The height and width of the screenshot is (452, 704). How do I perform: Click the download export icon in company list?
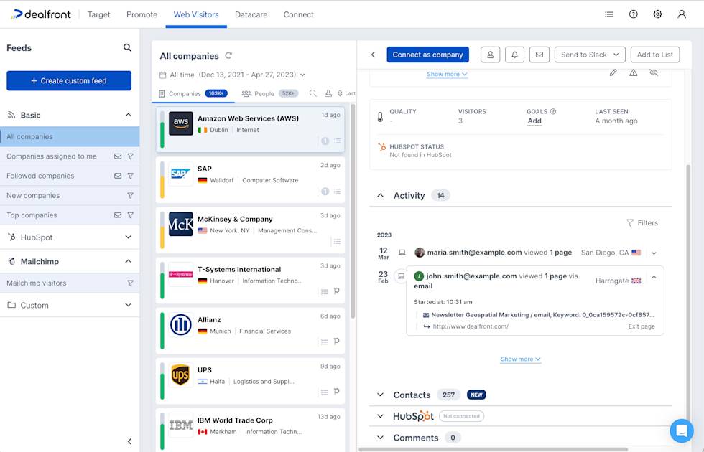point(328,93)
